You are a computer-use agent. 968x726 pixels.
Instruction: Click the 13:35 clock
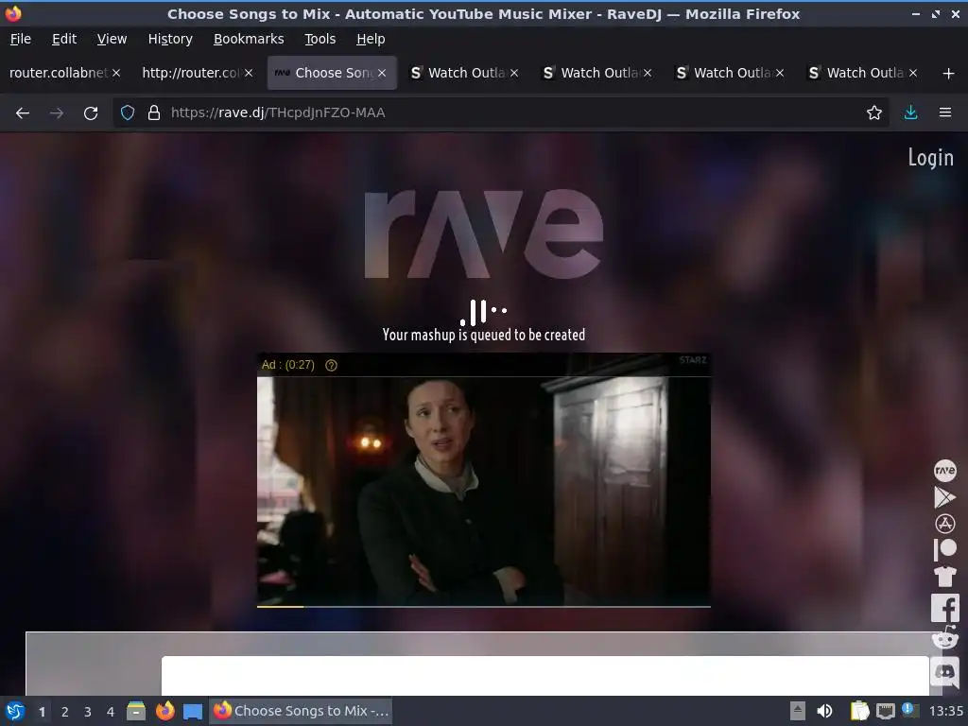[945, 711]
